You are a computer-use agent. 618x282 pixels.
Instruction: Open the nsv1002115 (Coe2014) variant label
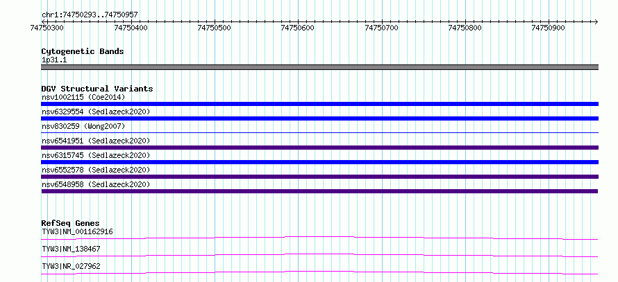point(83,97)
